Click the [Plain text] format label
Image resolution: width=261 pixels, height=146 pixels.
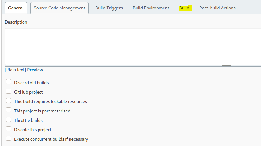[x=15, y=70]
